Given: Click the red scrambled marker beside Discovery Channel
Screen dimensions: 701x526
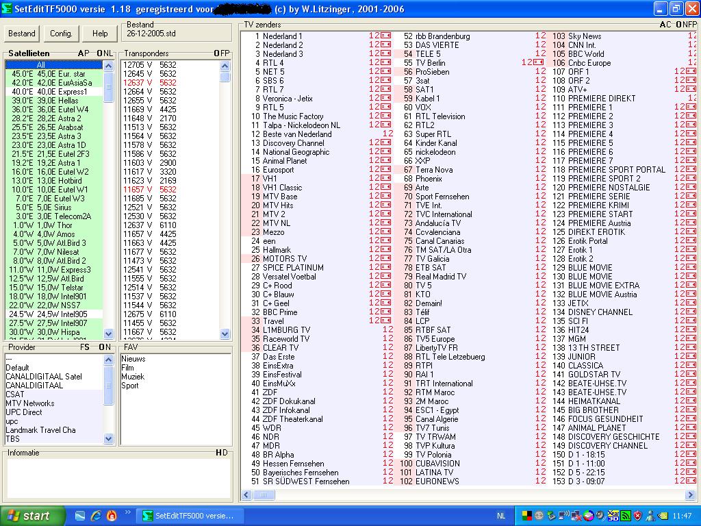Looking at the screenshot, I should click(386, 142).
